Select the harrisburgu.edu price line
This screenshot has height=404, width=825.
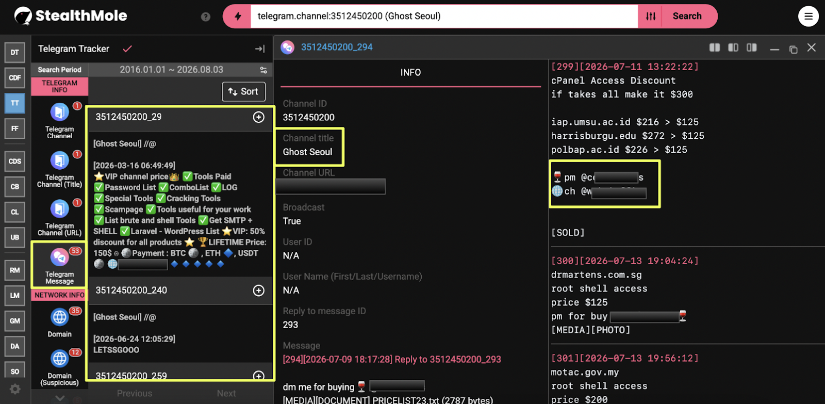pos(628,136)
